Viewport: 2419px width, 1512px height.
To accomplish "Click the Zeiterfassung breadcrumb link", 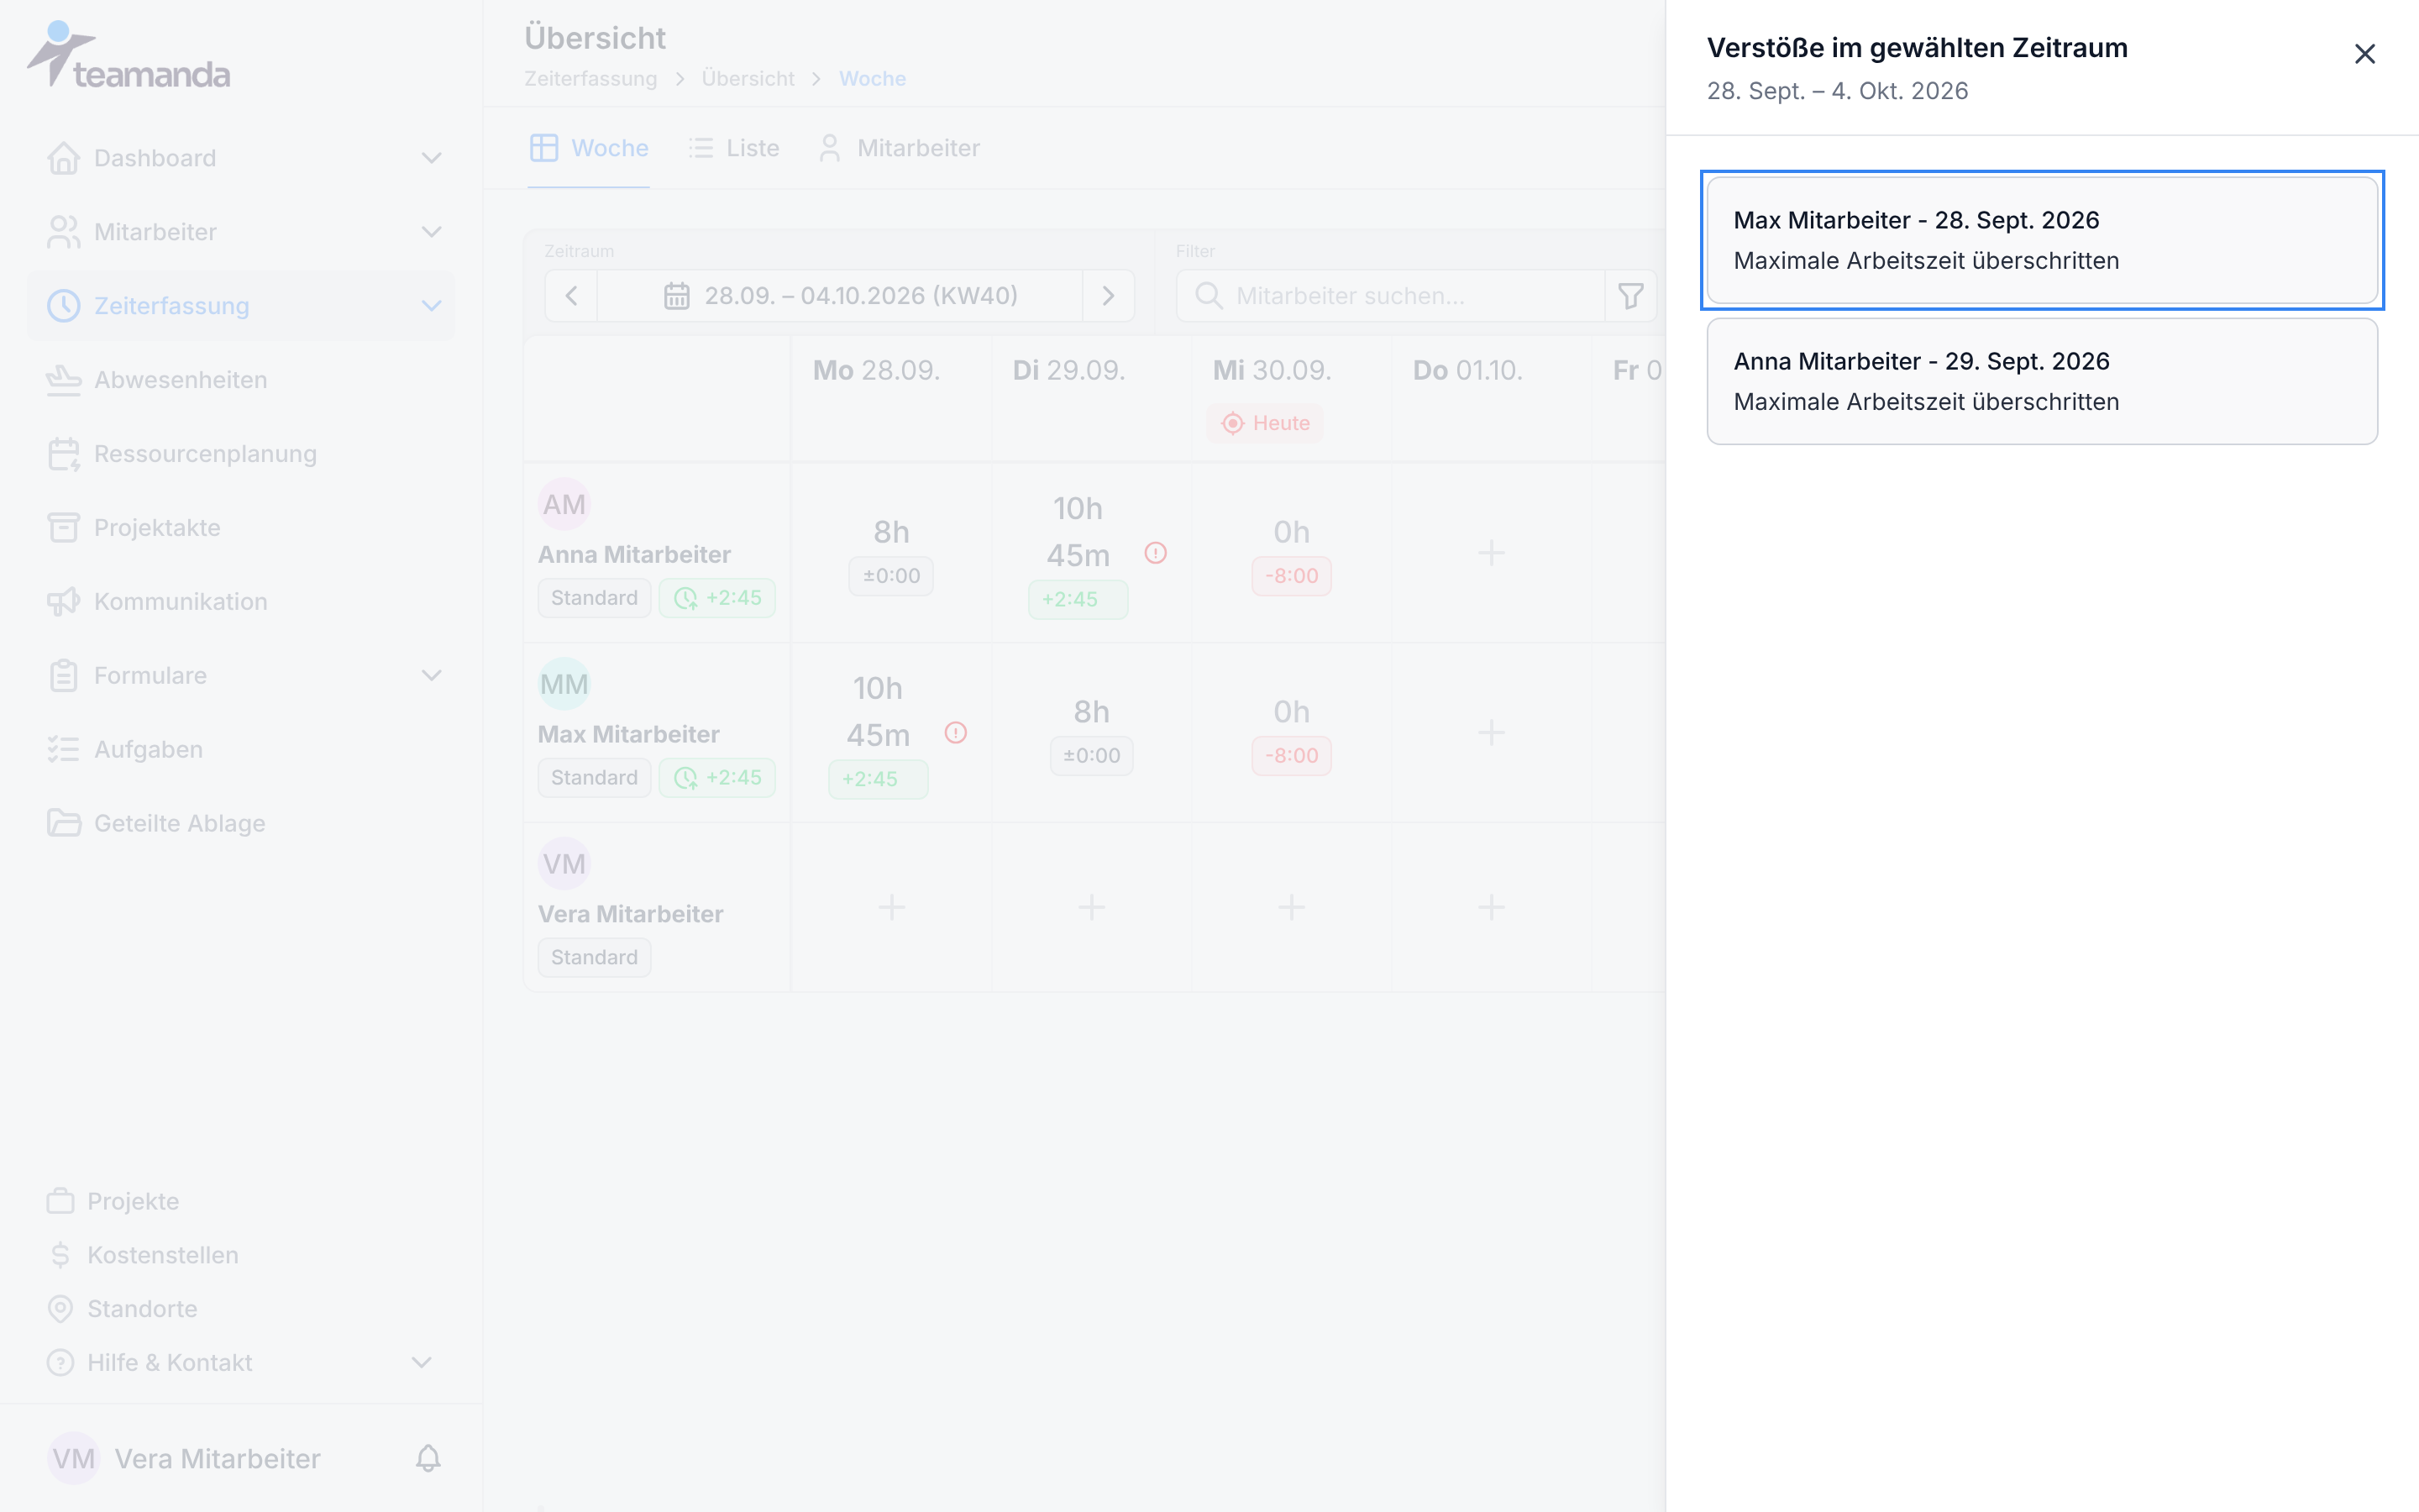I will coord(590,78).
